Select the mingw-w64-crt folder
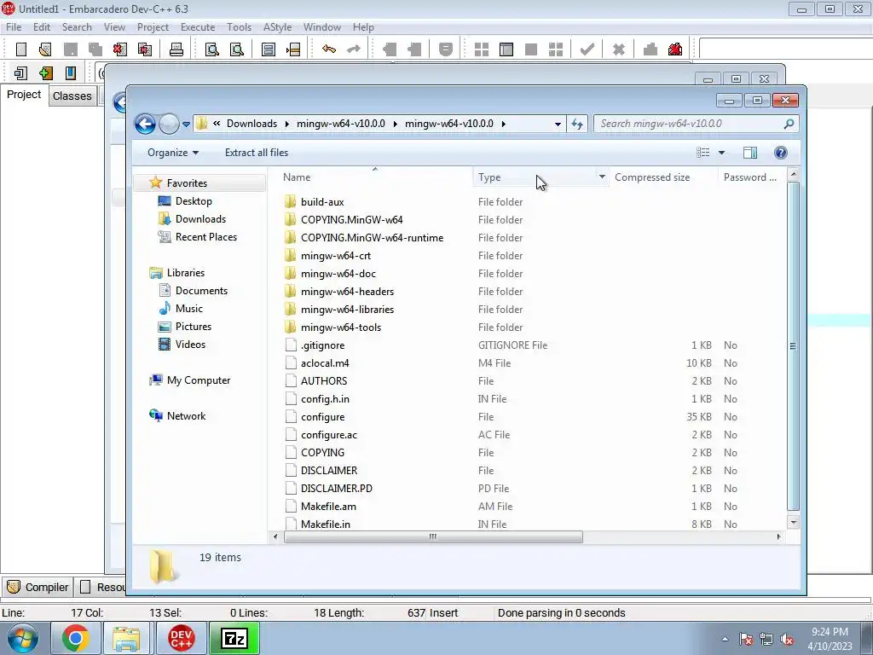Screen dimensions: 873x655 point(336,256)
